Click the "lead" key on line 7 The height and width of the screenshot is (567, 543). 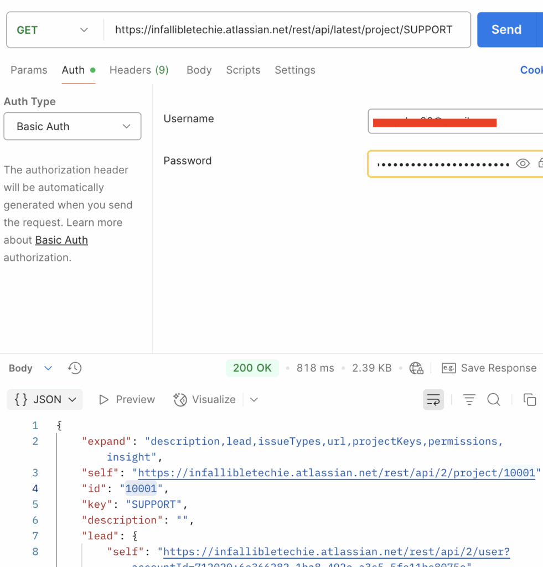click(x=100, y=536)
